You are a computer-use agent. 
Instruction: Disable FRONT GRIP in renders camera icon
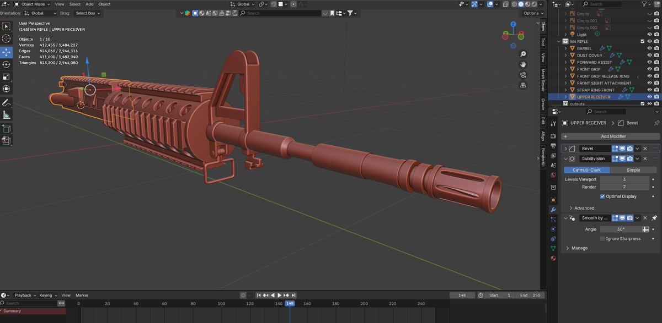pyautogui.click(x=656, y=69)
